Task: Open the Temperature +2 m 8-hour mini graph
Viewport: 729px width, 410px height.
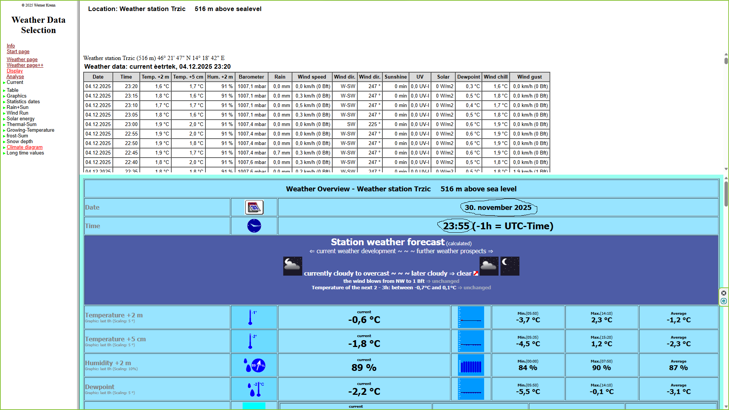Action: click(471, 317)
